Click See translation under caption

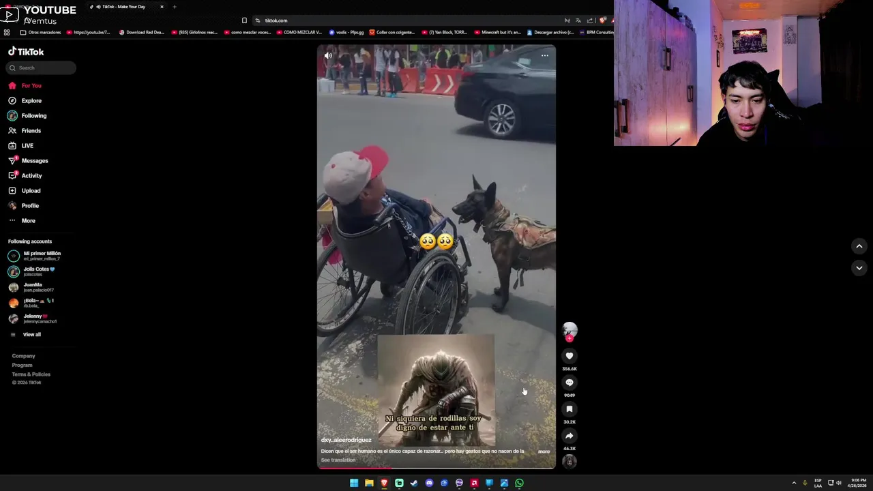pyautogui.click(x=338, y=460)
